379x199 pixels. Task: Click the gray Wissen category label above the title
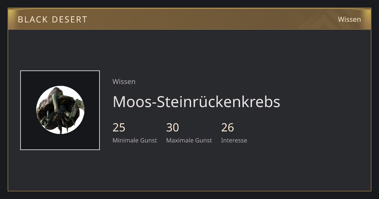tap(124, 81)
